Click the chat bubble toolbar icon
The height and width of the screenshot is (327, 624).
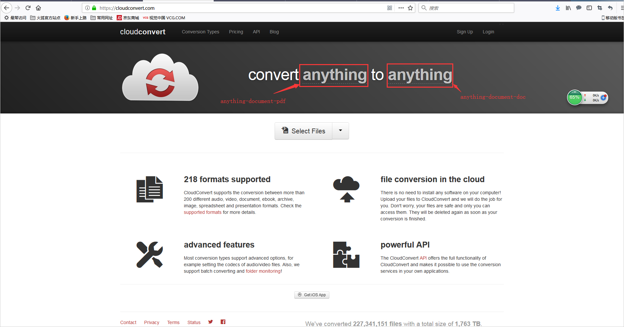[579, 8]
